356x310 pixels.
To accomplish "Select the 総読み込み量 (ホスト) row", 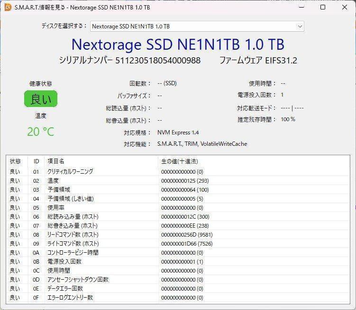I will pyautogui.click(x=178, y=217).
